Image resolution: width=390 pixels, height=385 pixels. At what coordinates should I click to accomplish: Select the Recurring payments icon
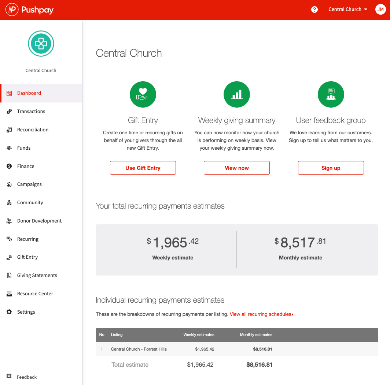pyautogui.click(x=9, y=239)
